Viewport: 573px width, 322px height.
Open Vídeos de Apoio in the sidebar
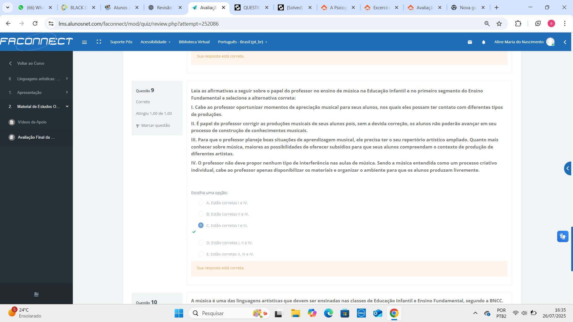pyautogui.click(x=32, y=122)
